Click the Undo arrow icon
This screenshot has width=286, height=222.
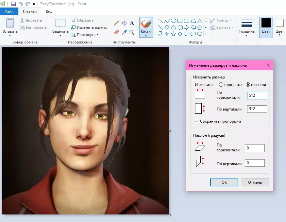(x=21, y=4)
